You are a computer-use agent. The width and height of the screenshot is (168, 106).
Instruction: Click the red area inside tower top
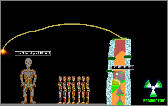coord(120,46)
